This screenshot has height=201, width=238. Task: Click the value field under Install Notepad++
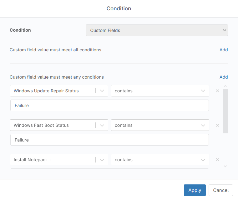tap(109, 168)
